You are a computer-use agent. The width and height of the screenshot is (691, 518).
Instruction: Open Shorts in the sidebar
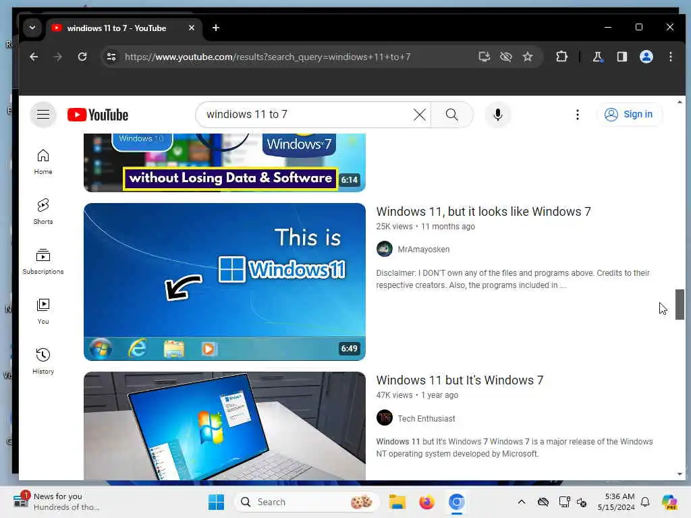pos(43,211)
